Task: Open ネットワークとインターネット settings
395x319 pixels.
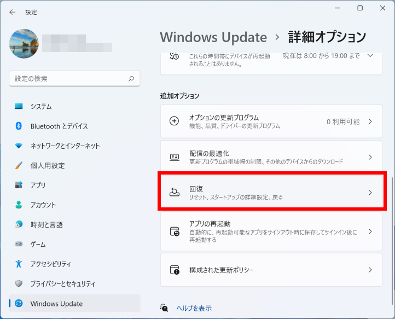Action: click(x=74, y=146)
